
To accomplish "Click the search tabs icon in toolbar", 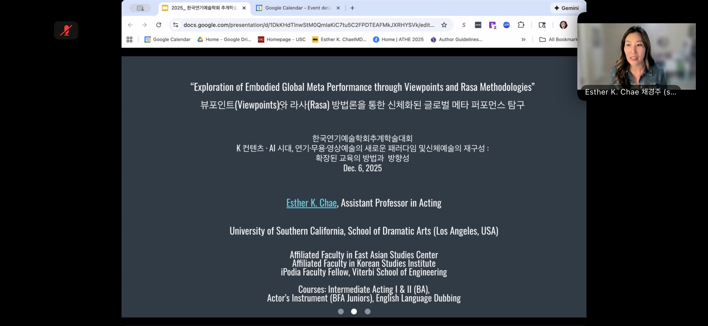I will (x=542, y=25).
